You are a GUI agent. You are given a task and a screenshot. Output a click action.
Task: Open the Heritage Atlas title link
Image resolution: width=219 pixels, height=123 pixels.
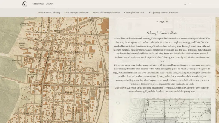pos(43,4)
